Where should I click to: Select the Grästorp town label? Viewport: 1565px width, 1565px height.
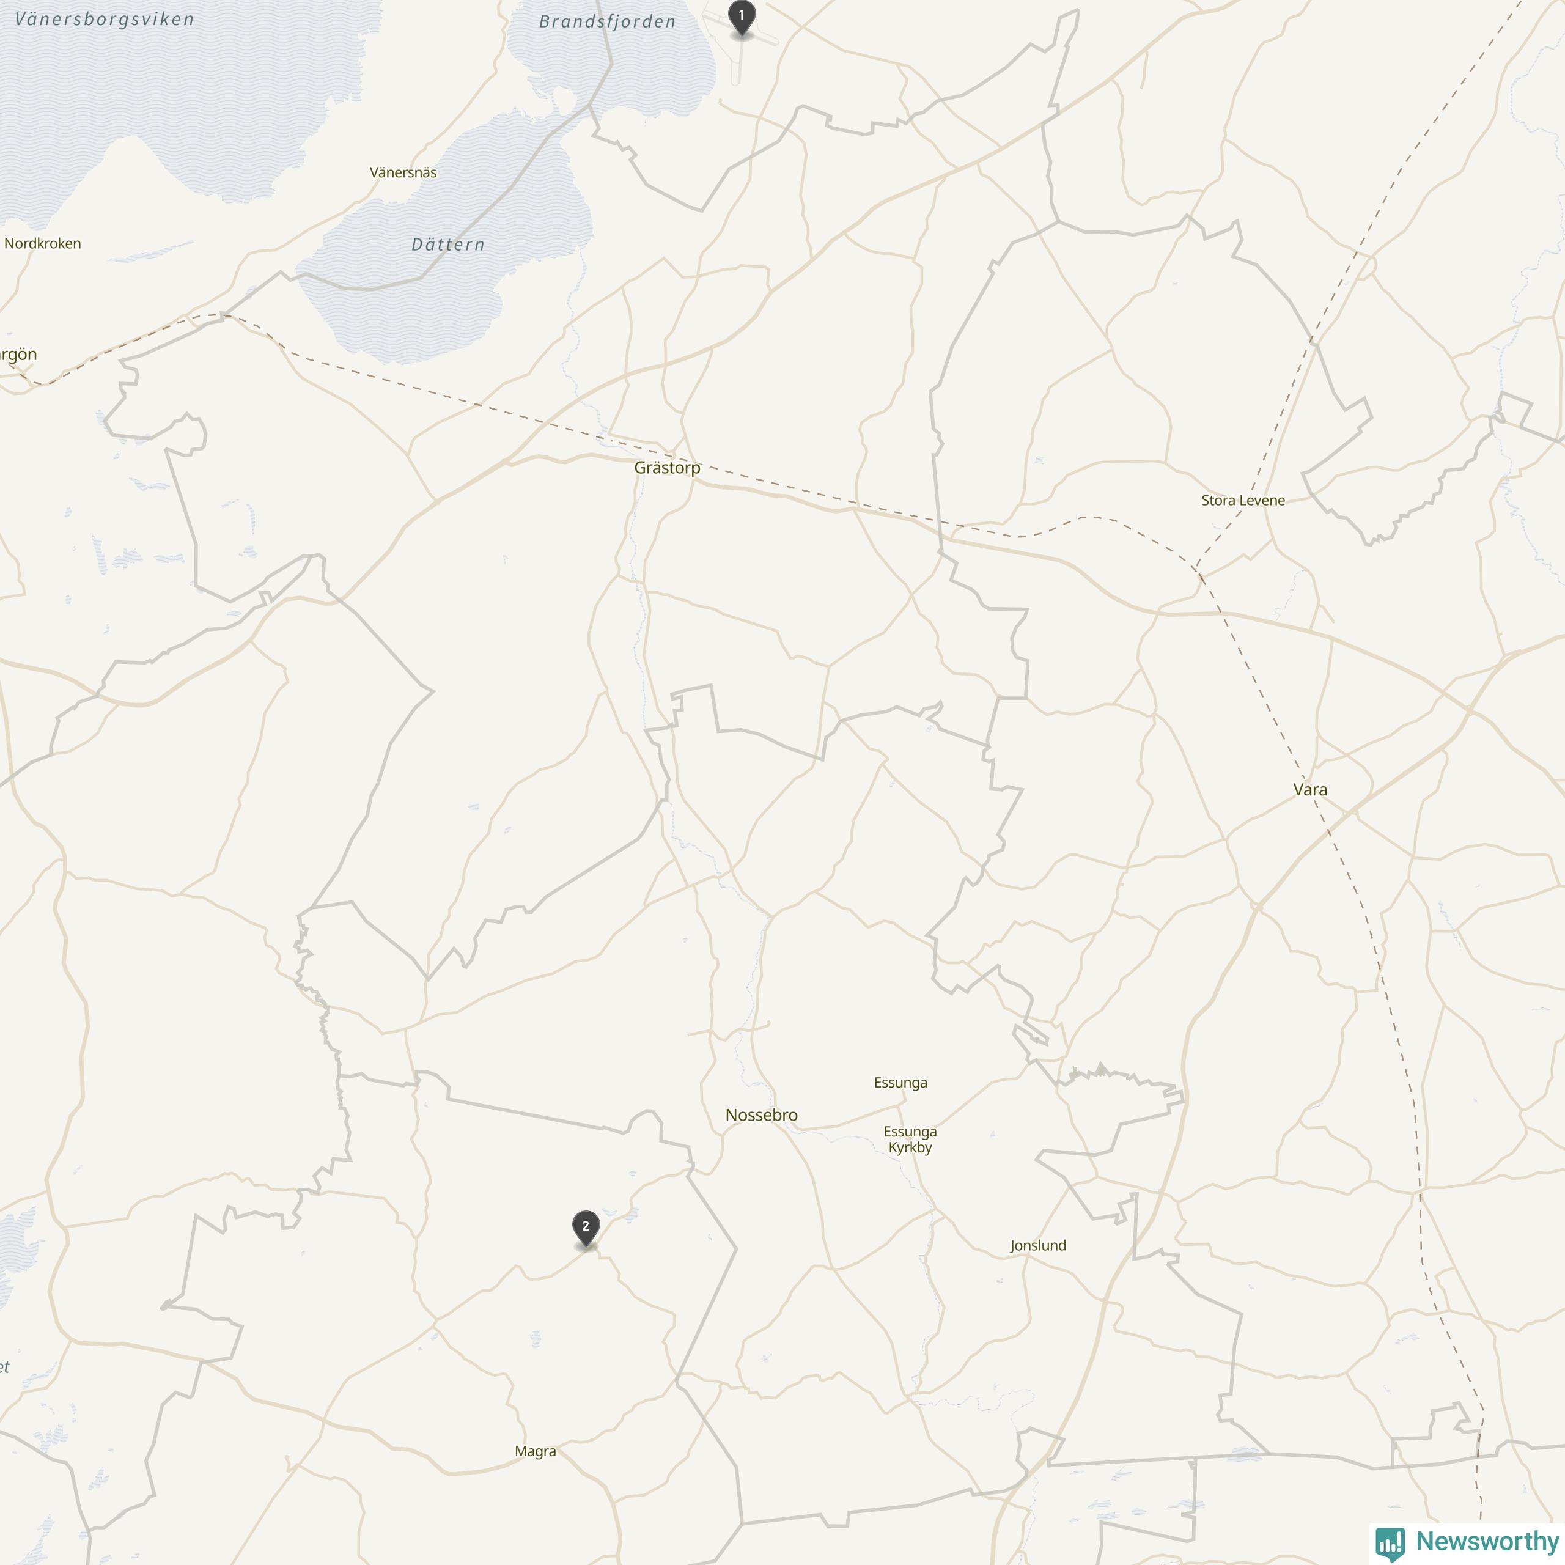[x=667, y=468]
